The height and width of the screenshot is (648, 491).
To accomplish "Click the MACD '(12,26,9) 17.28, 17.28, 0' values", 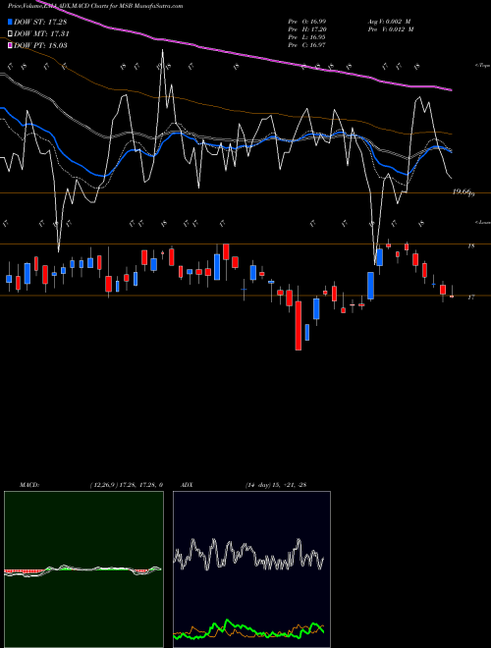I will coord(126,485).
